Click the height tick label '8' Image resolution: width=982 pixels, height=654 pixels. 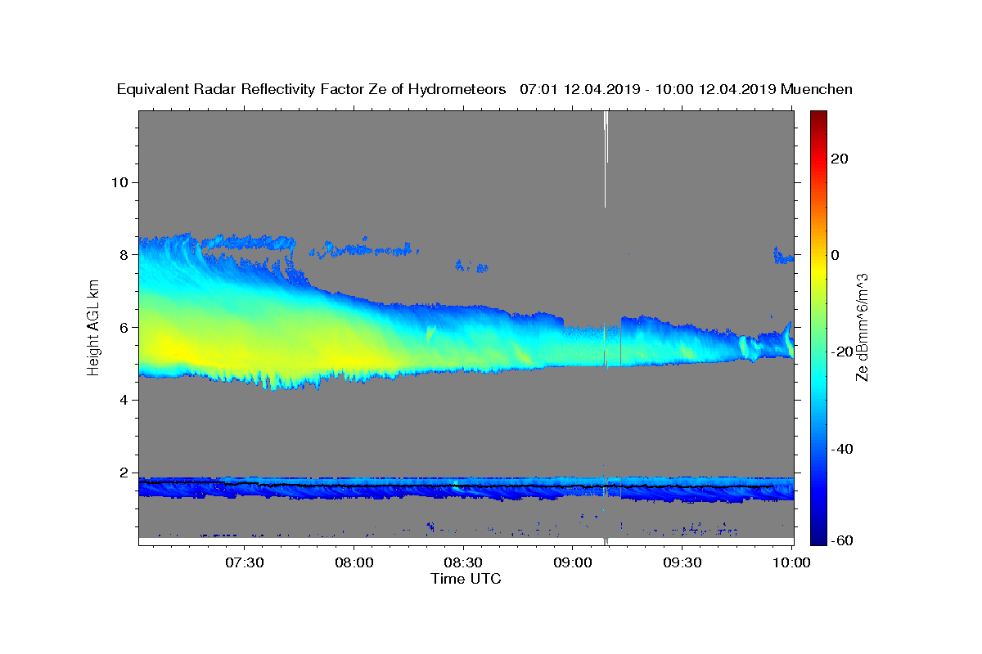click(x=124, y=255)
